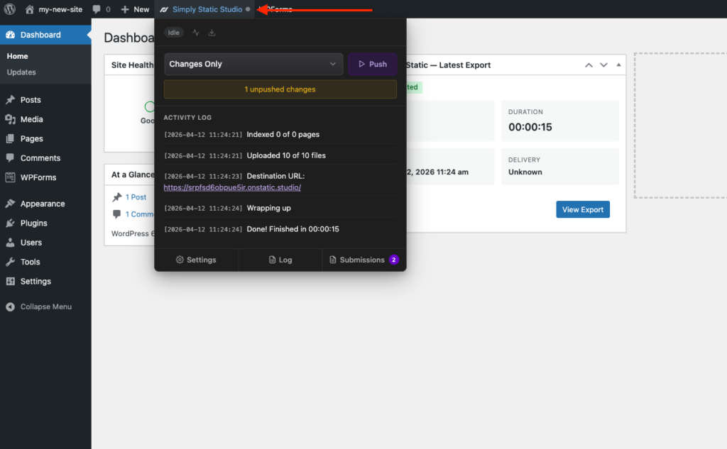The image size is (727, 449).
Task: Open Settings from the Simply Static panel footer
Action: [196, 260]
